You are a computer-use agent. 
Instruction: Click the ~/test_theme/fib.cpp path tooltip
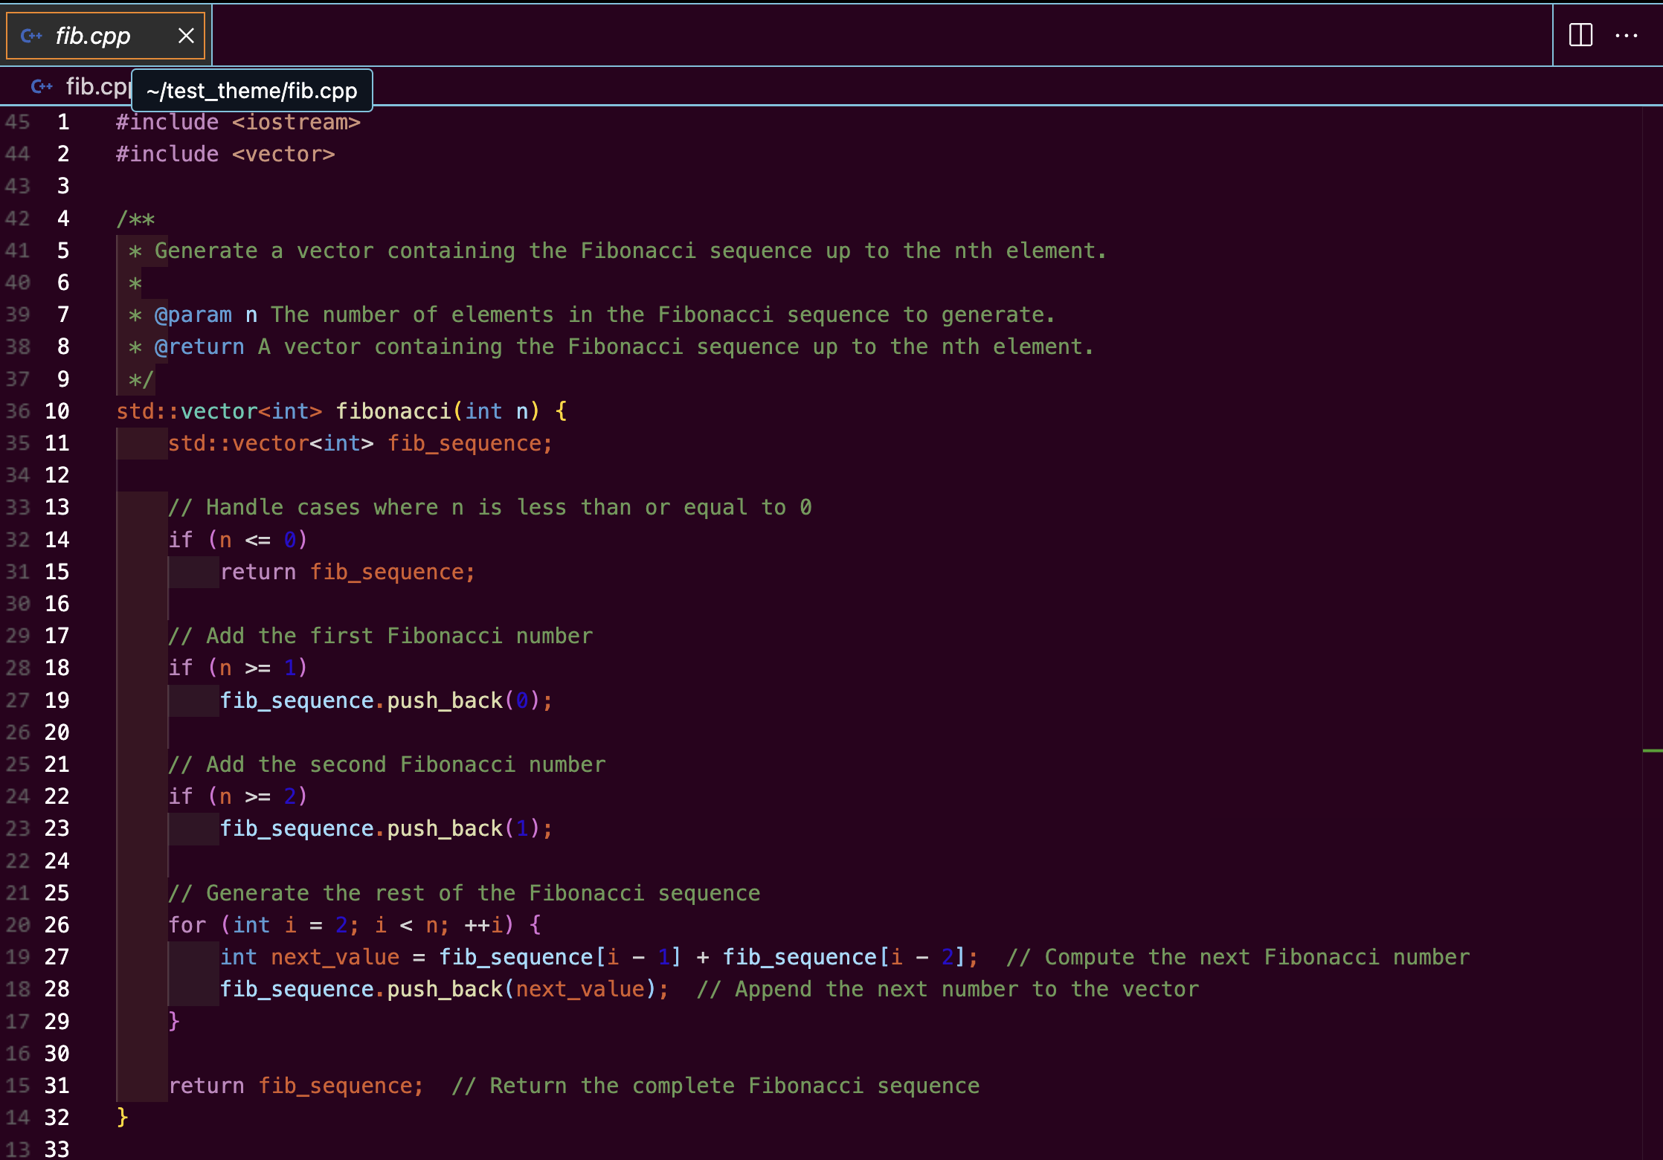tap(251, 91)
